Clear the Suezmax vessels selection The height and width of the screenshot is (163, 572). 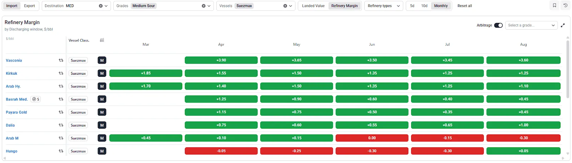click(285, 6)
